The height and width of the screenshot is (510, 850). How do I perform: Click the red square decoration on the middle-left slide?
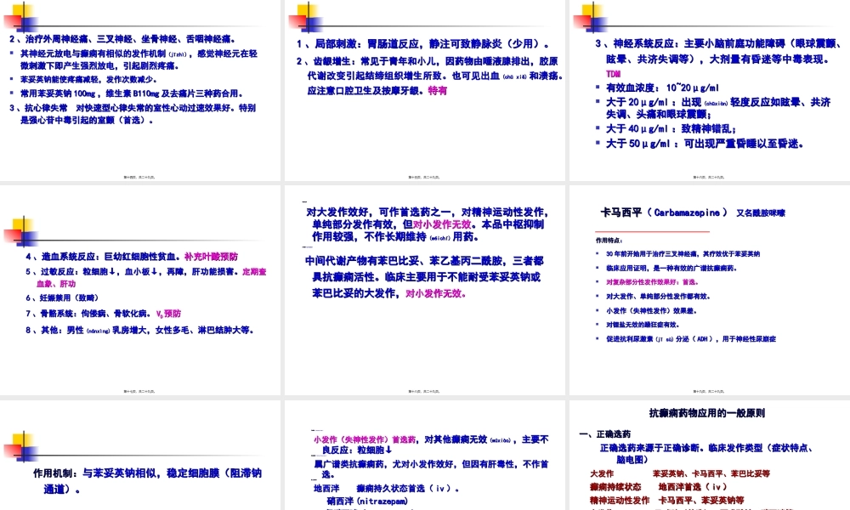click(x=10, y=235)
